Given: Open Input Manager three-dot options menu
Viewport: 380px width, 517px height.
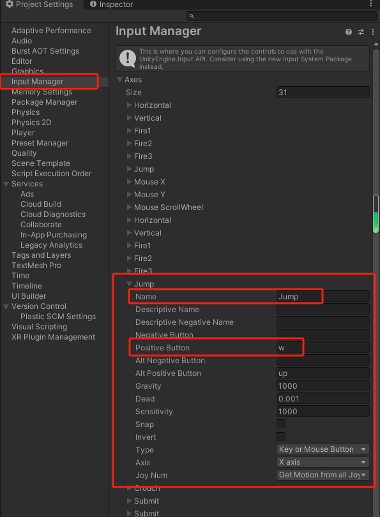Looking at the screenshot, I should click(x=373, y=32).
